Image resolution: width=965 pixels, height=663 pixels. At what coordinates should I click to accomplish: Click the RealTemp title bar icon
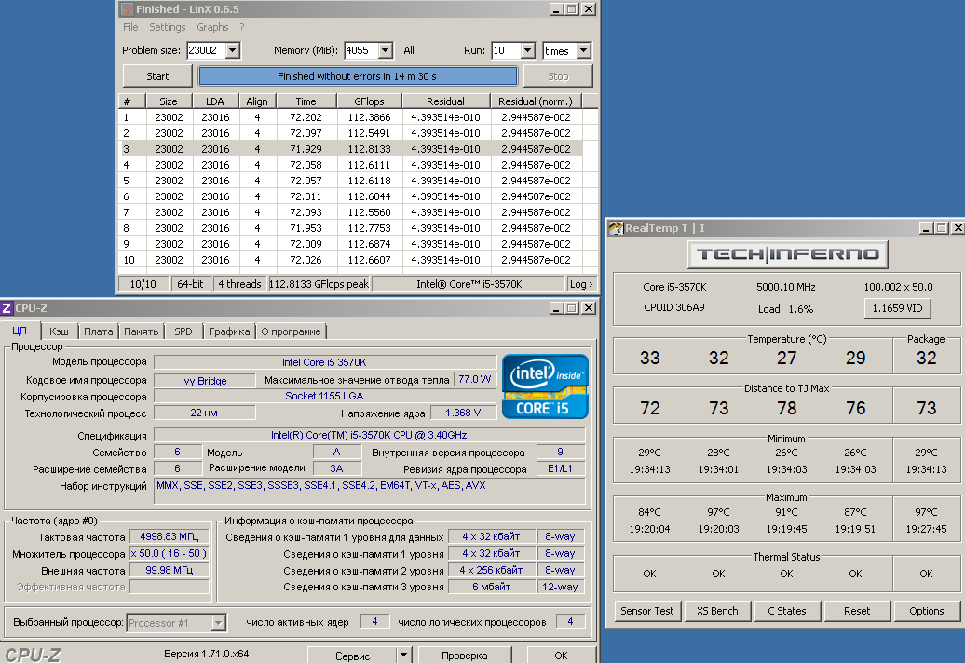615,228
